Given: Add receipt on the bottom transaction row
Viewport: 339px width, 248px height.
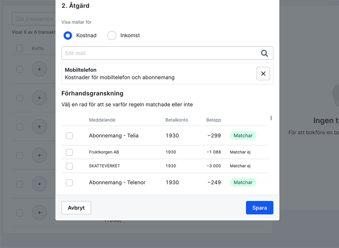Looking at the screenshot, I should [39, 212].
